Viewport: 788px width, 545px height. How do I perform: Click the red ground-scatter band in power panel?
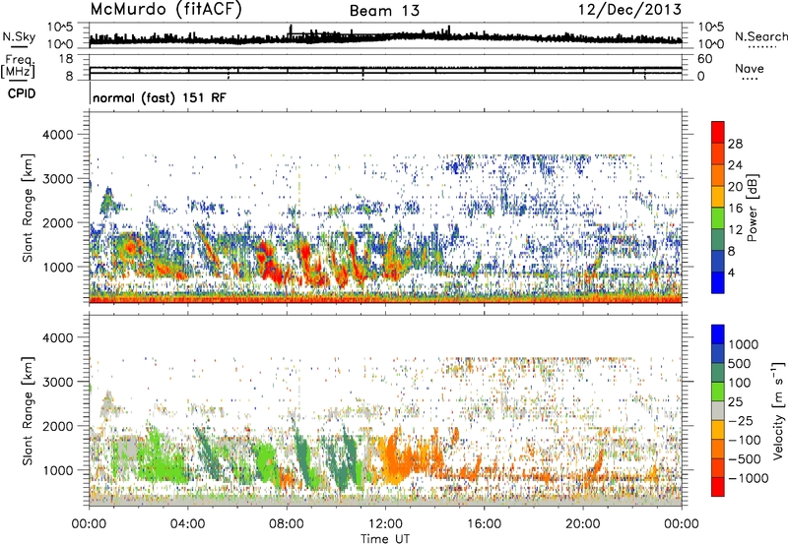pos(385,300)
